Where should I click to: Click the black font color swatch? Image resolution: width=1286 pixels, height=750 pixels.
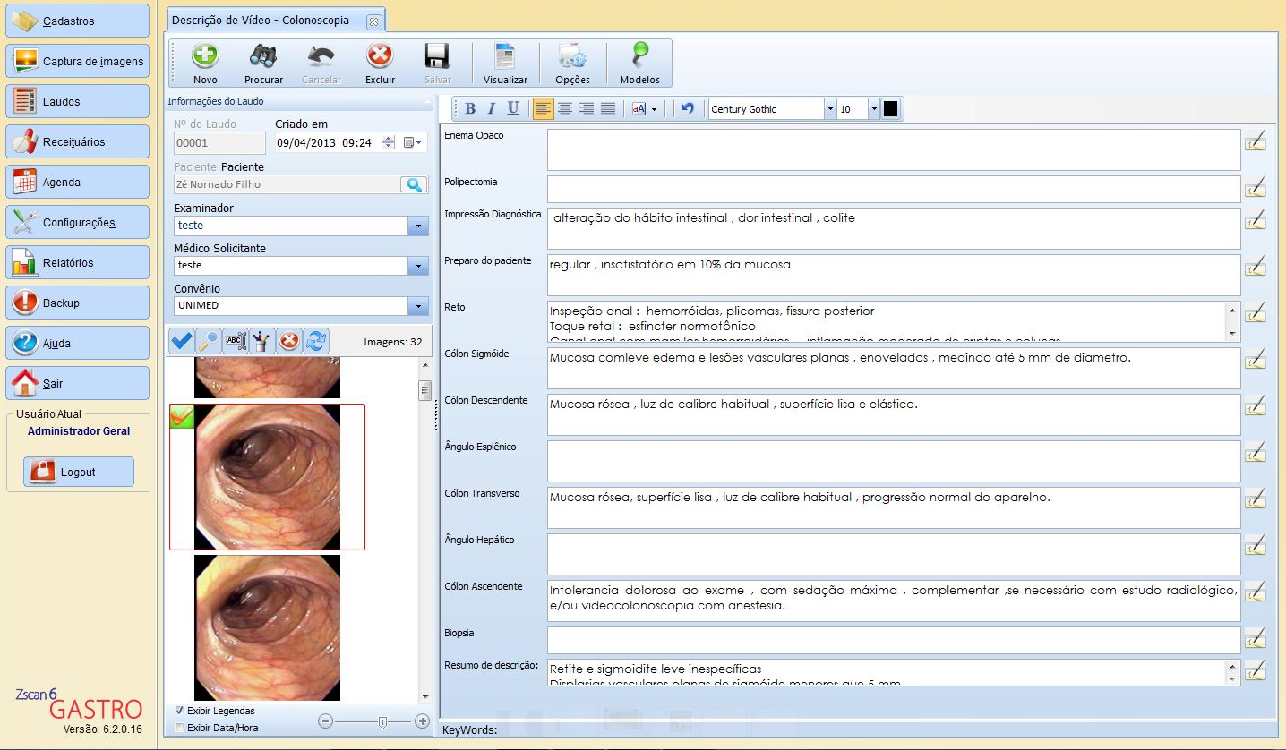click(x=890, y=109)
